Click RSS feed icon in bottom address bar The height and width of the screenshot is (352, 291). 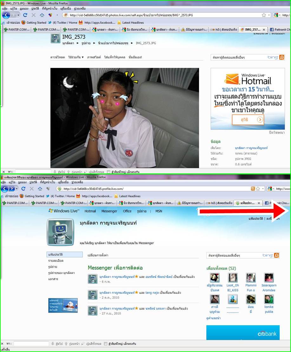[x=253, y=189]
